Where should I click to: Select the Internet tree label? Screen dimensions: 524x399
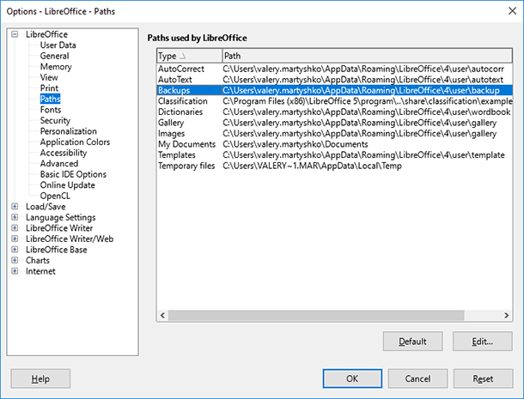coord(40,271)
